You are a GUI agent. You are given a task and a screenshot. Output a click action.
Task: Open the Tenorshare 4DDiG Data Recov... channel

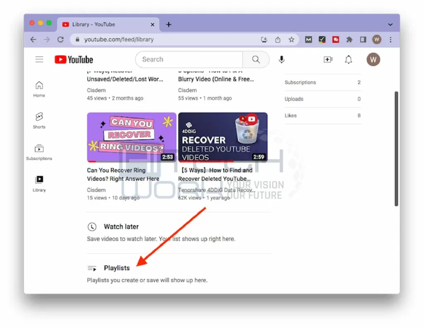[217, 190]
